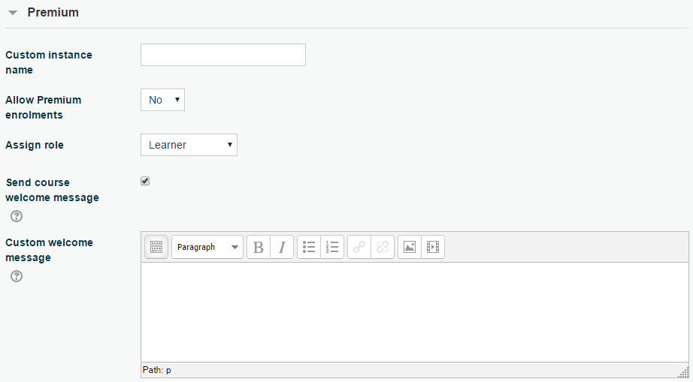Click the Custom instance name field
The width and height of the screenshot is (693, 382).
(223, 55)
